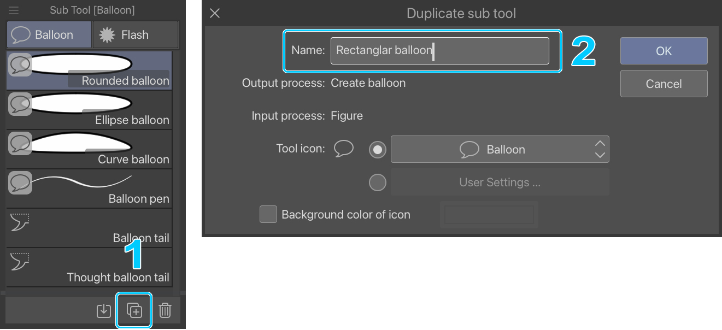The width and height of the screenshot is (722, 330).
Task: Click the Duplicate sub tool icon
Action: (x=134, y=310)
